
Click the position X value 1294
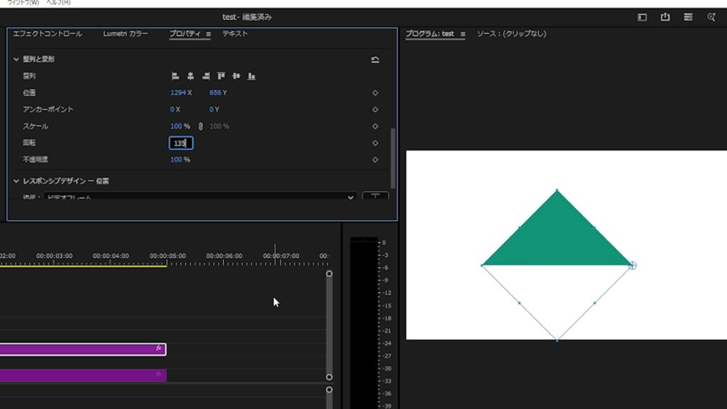(178, 93)
